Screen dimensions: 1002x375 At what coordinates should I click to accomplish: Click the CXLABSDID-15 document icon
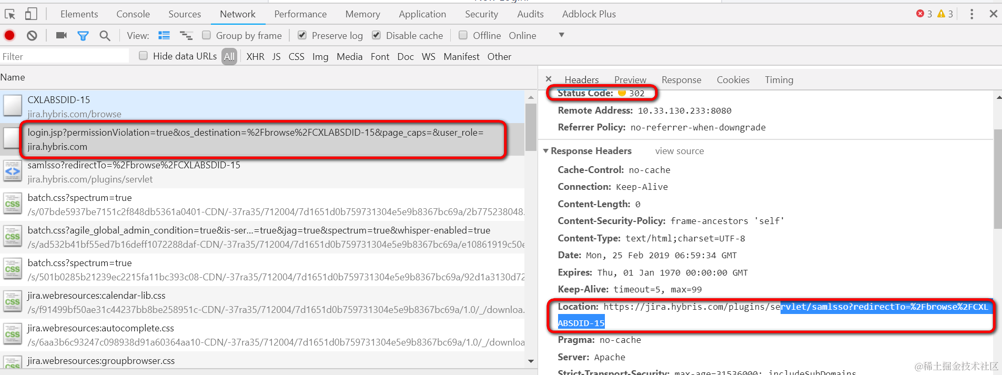click(13, 106)
